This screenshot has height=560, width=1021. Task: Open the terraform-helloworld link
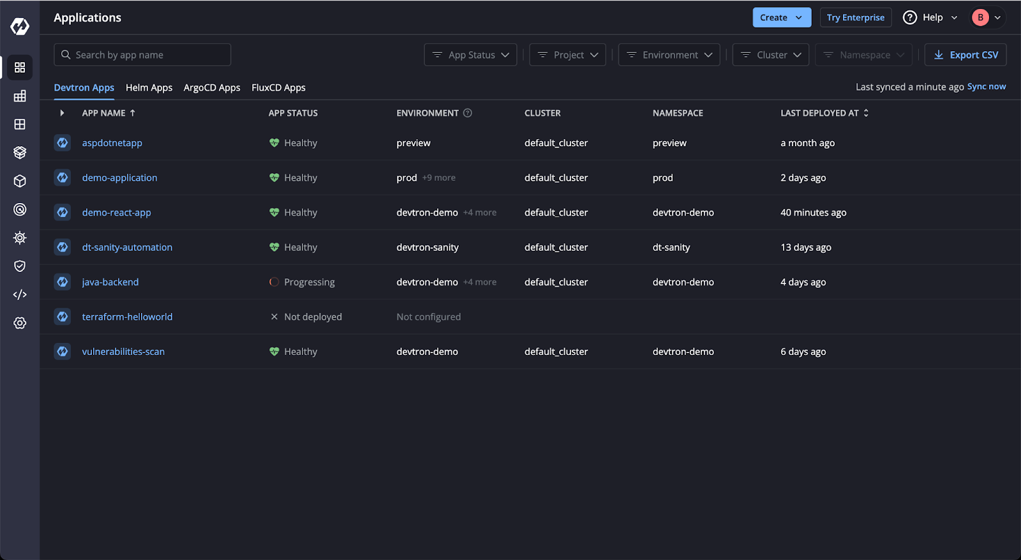(x=127, y=317)
